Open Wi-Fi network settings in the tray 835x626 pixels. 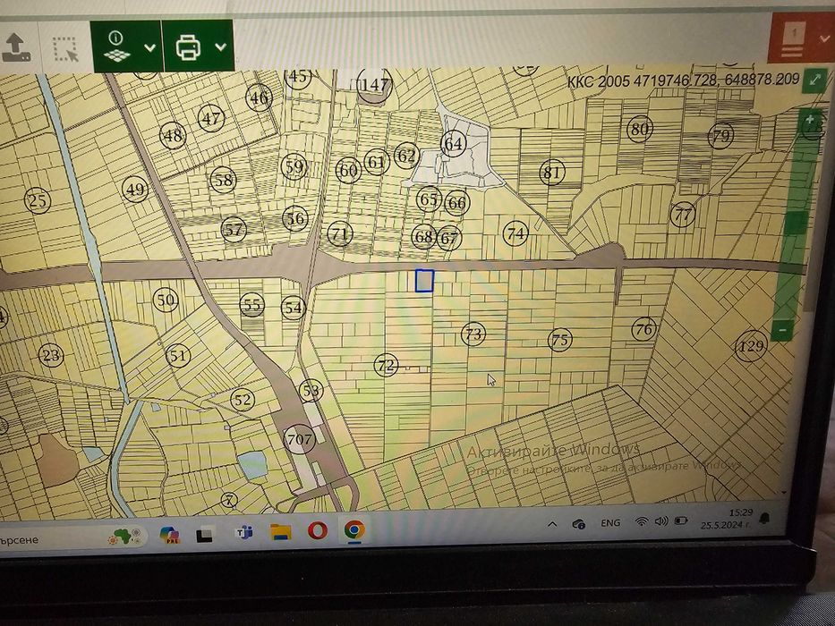click(x=642, y=521)
